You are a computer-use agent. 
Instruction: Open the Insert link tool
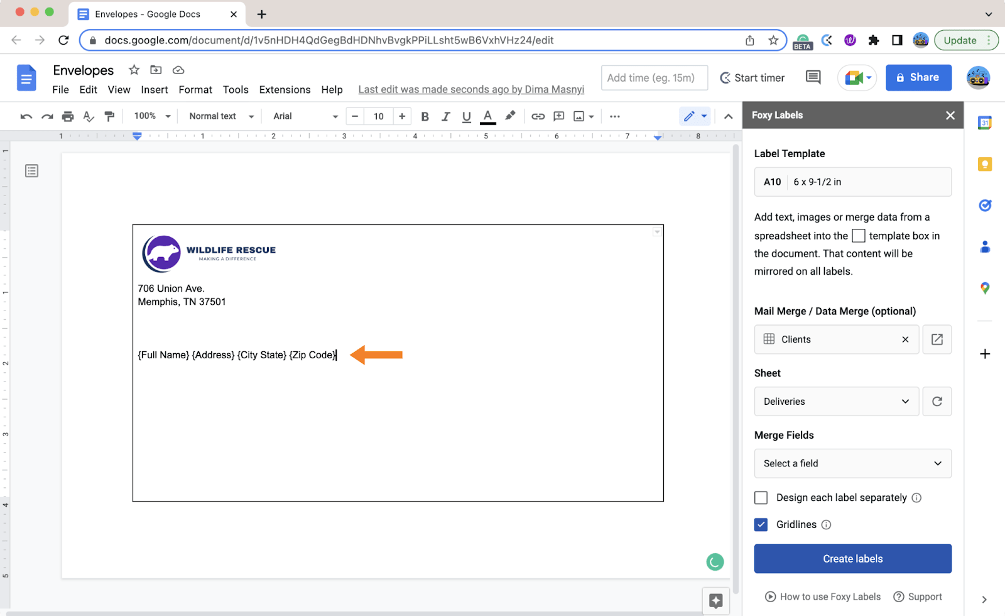point(538,116)
